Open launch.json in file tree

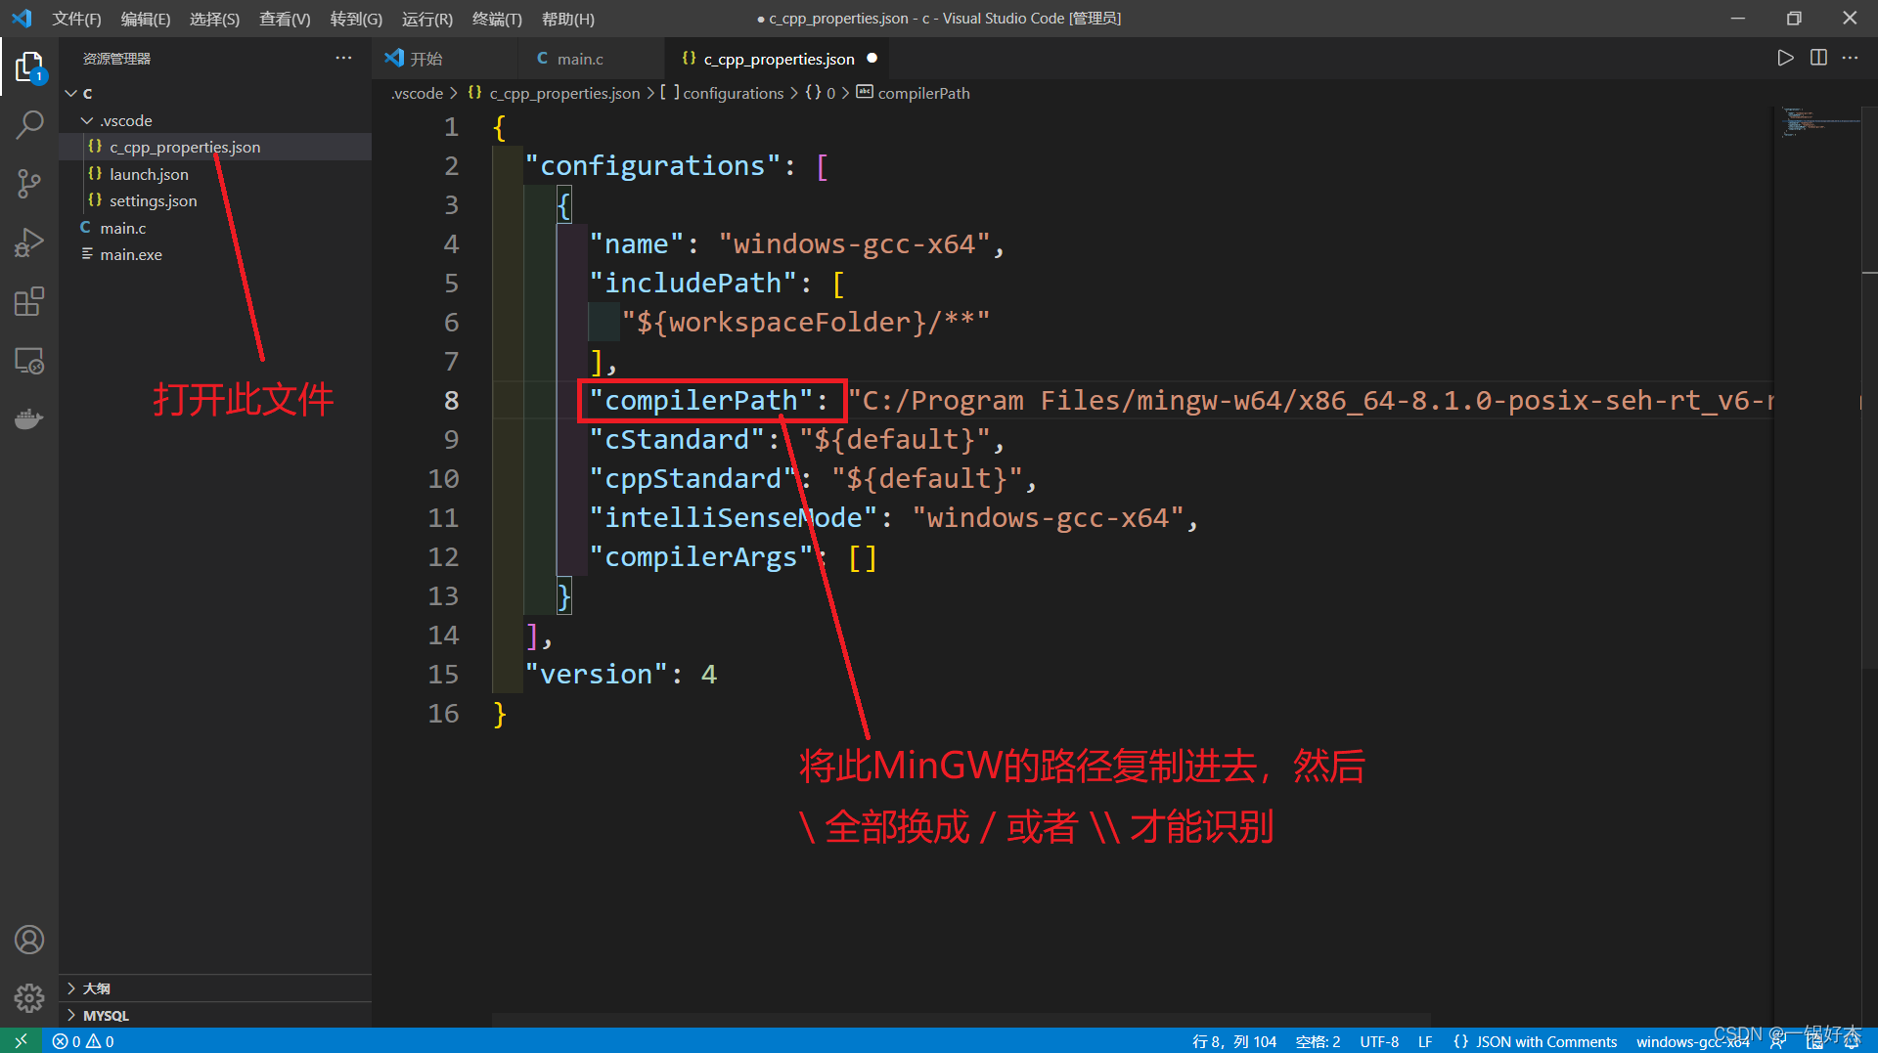click(215, 174)
